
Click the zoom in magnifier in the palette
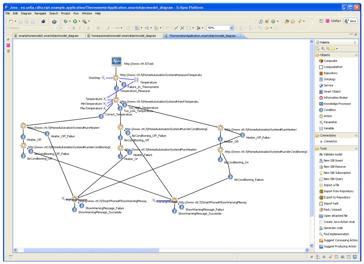[323, 48]
